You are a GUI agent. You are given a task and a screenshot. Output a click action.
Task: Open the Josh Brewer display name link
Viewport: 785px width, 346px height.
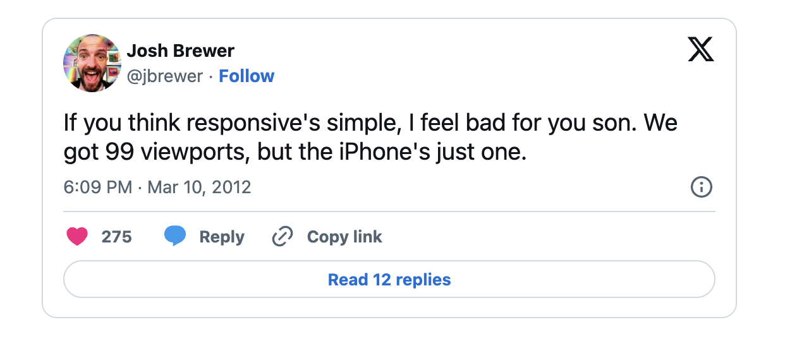tap(180, 51)
